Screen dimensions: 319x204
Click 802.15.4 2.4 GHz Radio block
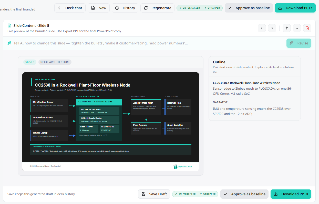click(x=99, y=111)
